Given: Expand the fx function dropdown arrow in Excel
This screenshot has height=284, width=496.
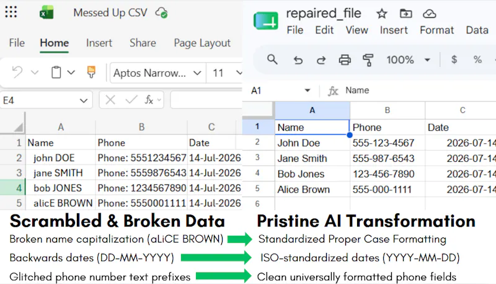Looking at the screenshot, I should coord(159,100).
